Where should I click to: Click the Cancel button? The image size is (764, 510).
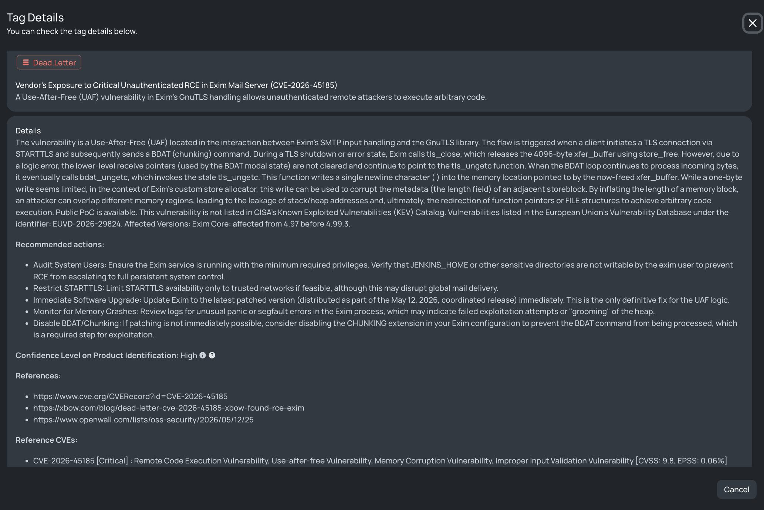[x=736, y=490]
